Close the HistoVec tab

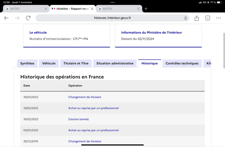tap(92, 9)
